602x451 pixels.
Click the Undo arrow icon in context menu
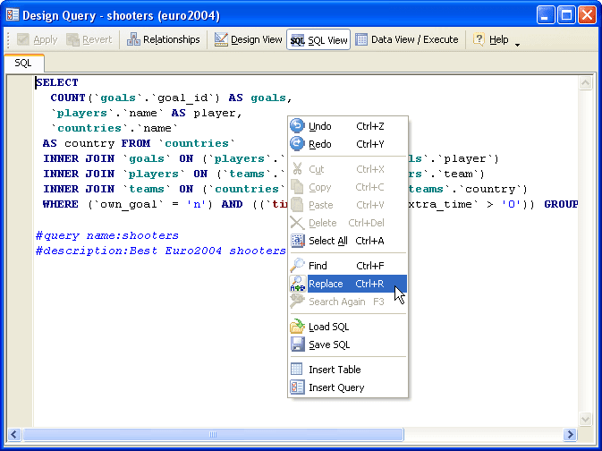coord(297,125)
